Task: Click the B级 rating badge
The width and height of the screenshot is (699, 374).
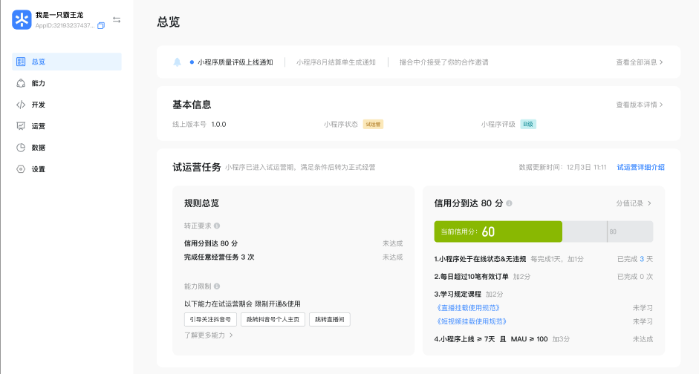Action: (528, 124)
